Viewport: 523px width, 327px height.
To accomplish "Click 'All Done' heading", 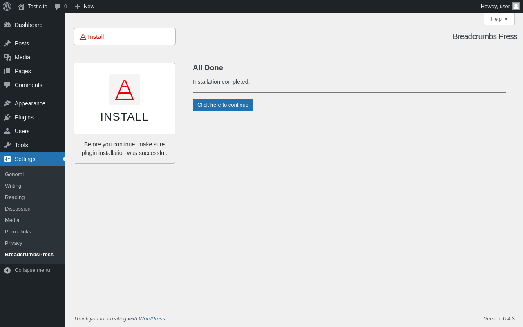I will (208, 68).
